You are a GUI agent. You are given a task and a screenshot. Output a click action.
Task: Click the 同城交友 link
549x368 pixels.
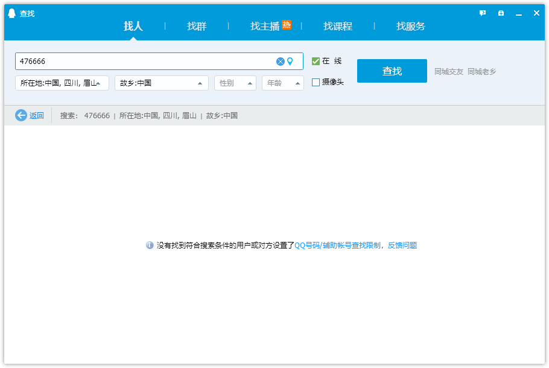[x=448, y=71]
